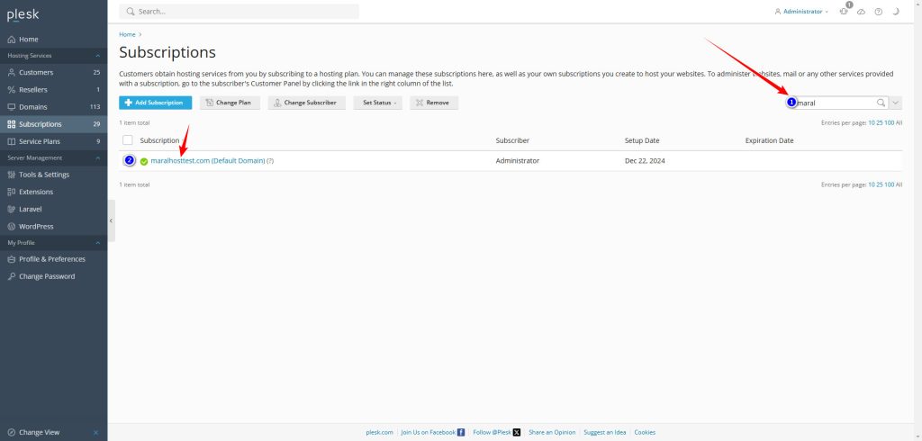922x441 pixels.
Task: Click the top Search field
Action: pos(239,12)
